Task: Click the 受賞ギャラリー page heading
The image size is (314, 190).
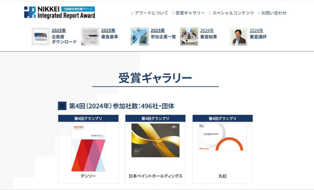Action: point(155,78)
